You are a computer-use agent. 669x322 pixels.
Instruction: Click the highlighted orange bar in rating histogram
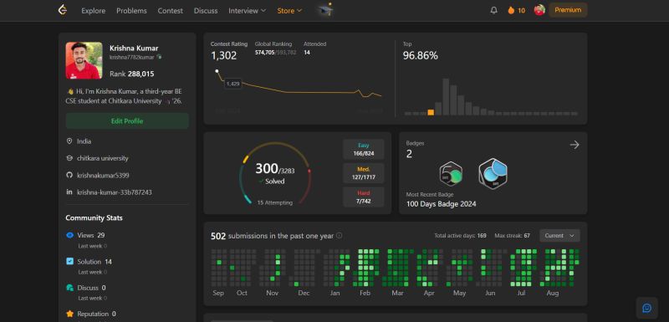pos(431,112)
